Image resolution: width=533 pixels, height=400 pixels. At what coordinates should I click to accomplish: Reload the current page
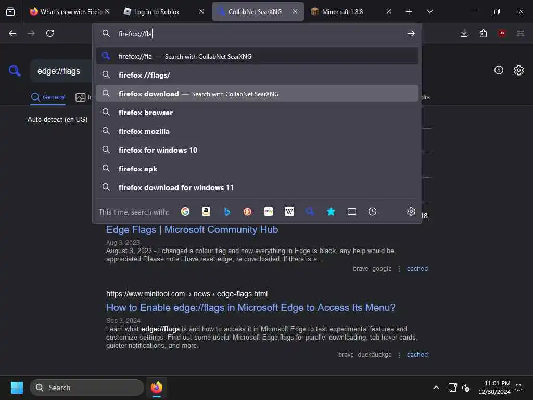coord(50,33)
